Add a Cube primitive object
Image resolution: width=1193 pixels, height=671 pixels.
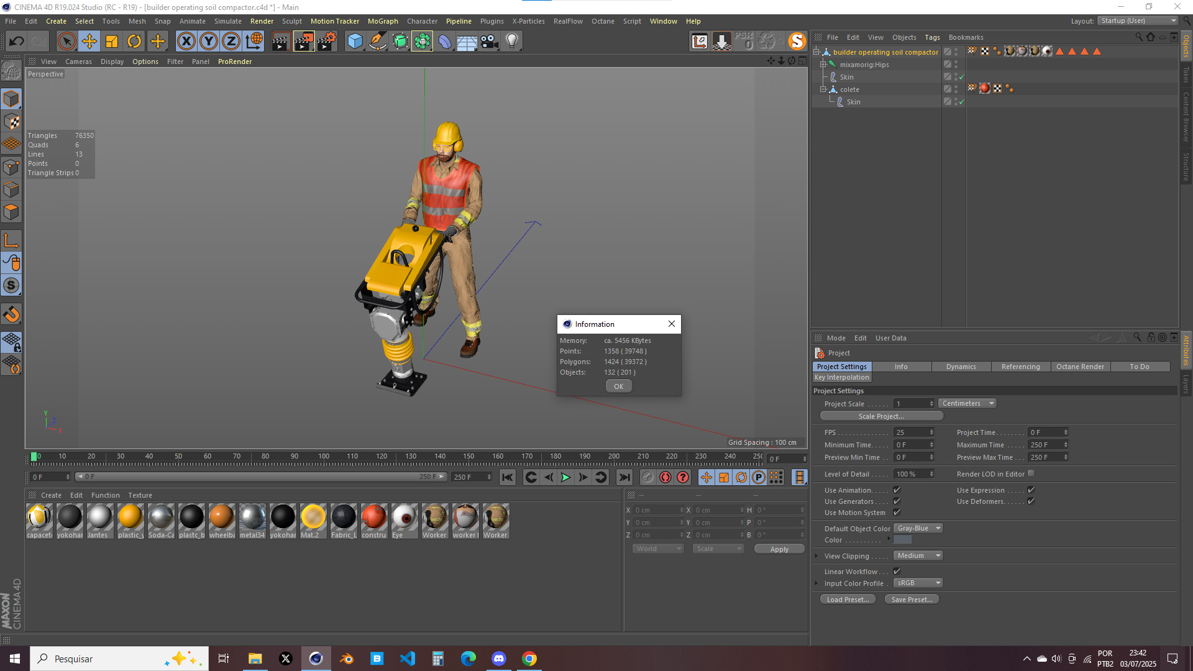tap(355, 42)
